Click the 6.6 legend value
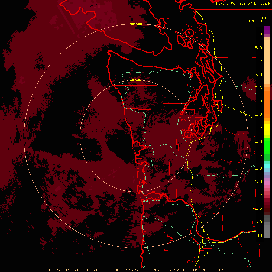Screen dimensions: 272x272 (258, 88)
